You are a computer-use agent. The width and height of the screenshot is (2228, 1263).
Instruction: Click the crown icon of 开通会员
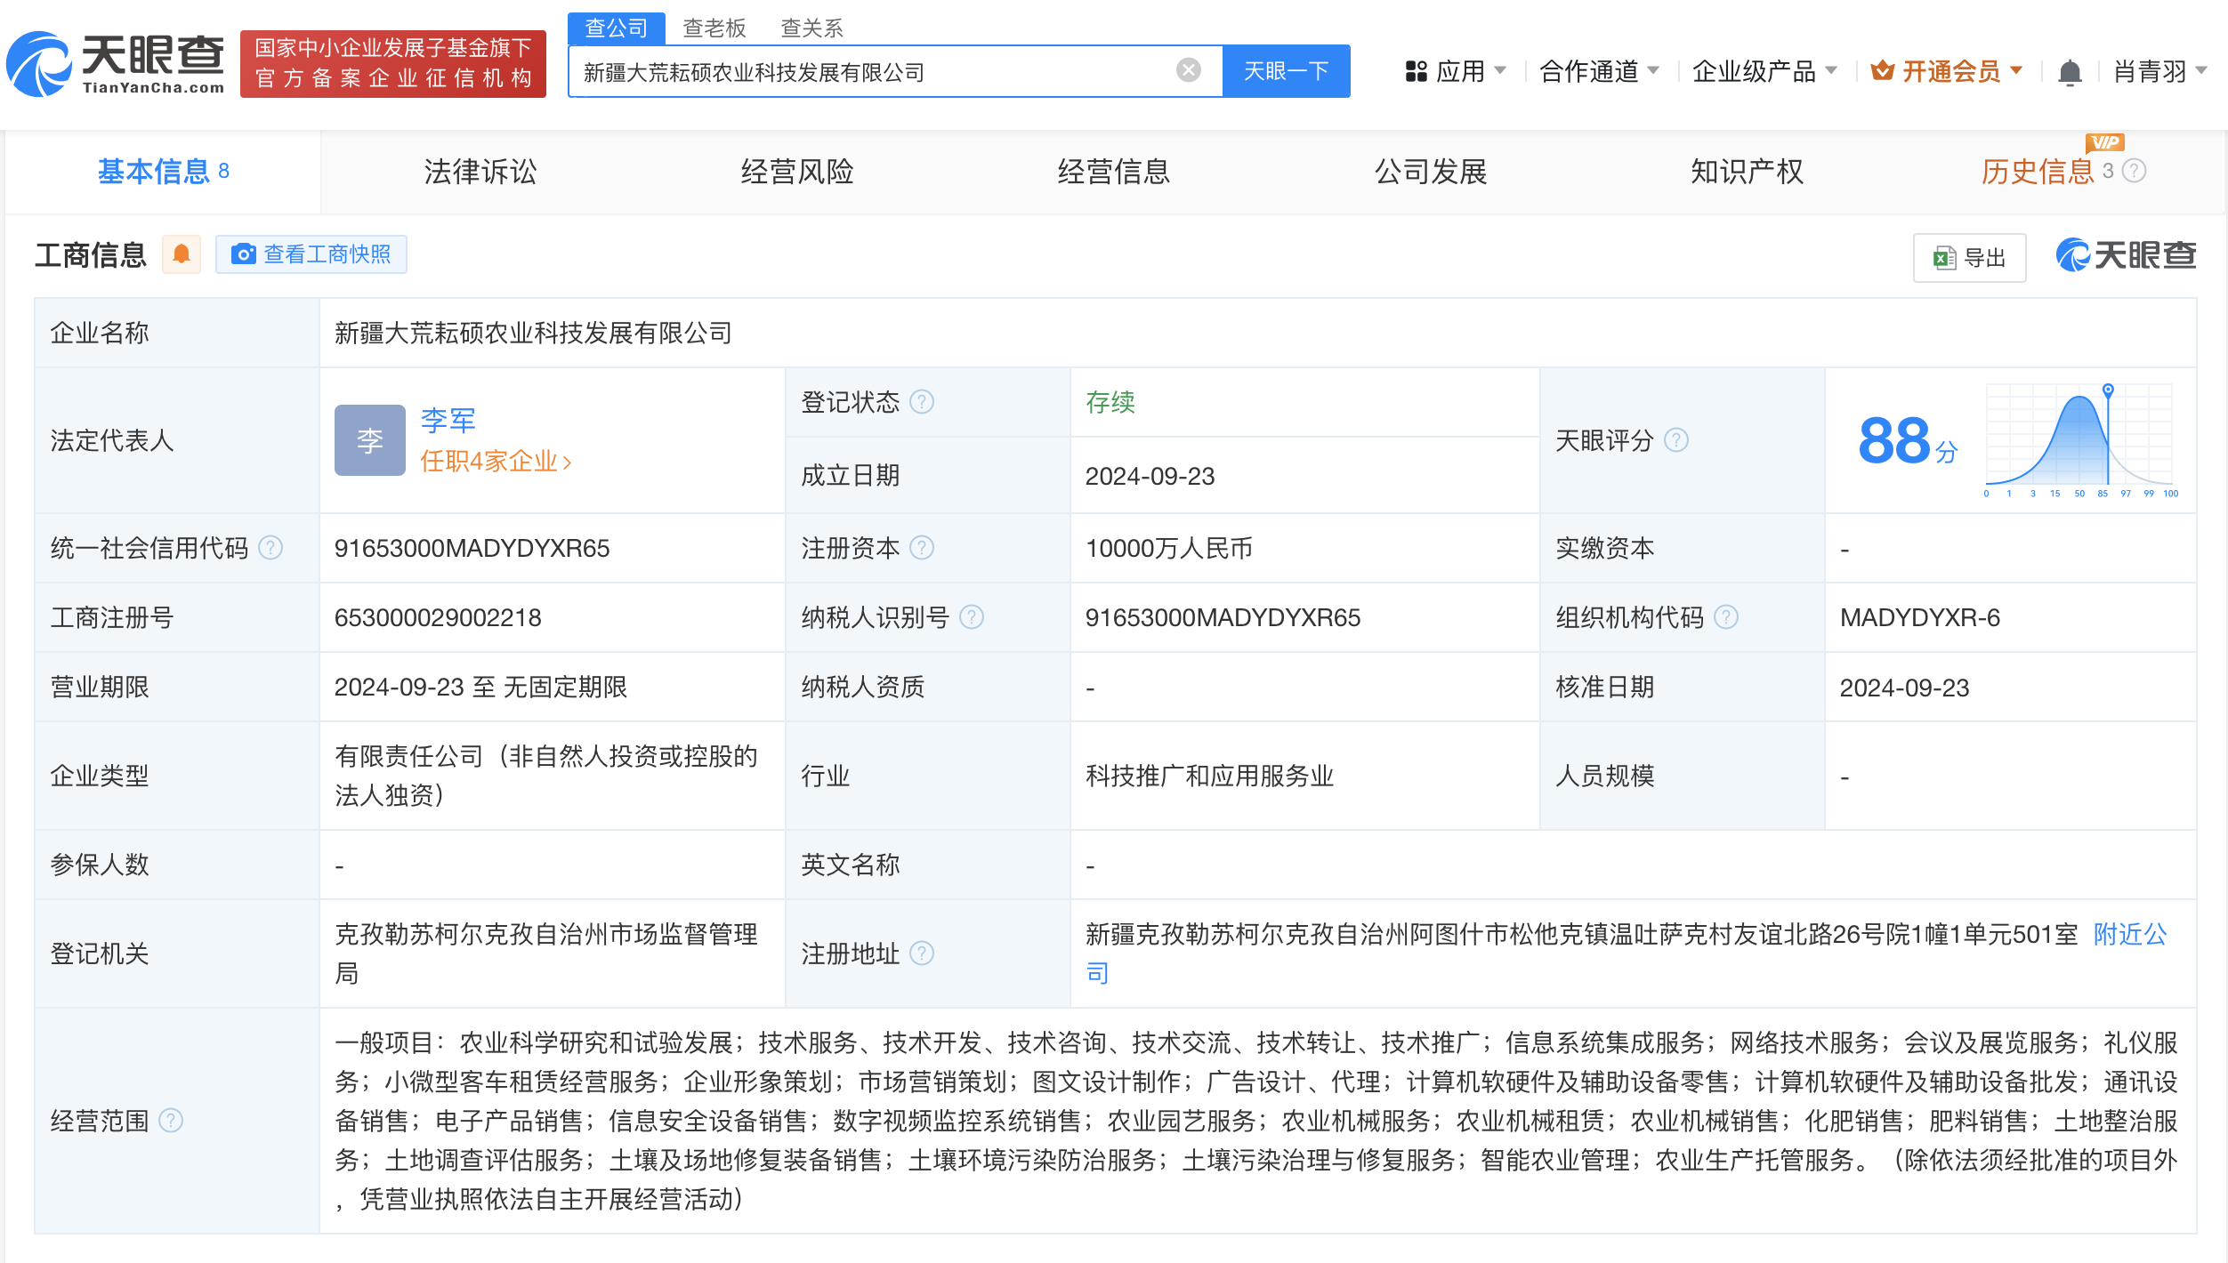[x=1882, y=70]
